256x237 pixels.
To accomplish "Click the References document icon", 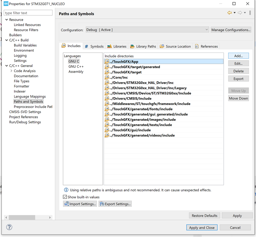I will click(197, 46).
